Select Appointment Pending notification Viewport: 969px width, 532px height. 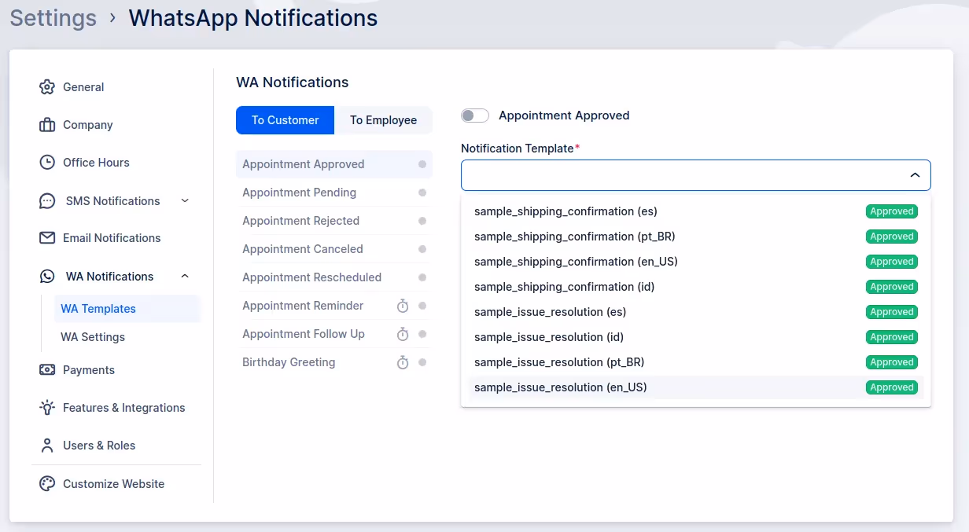coord(334,193)
